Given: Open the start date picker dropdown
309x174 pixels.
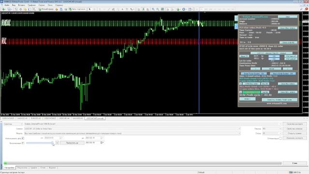Looking at the screenshot, I should coord(61,138).
